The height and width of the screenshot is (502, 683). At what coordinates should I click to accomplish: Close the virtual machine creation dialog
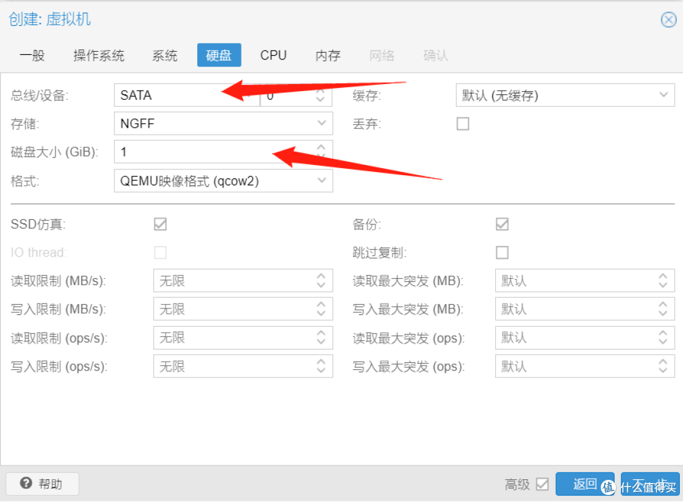[668, 20]
